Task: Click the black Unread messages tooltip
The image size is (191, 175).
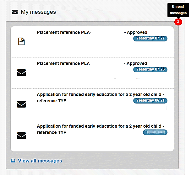Action: tap(178, 10)
